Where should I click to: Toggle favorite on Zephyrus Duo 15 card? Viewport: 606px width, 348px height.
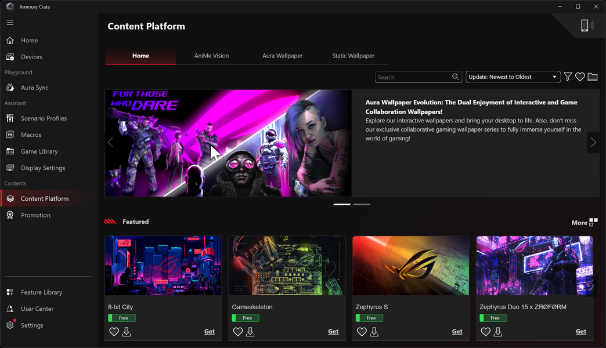tap(485, 332)
